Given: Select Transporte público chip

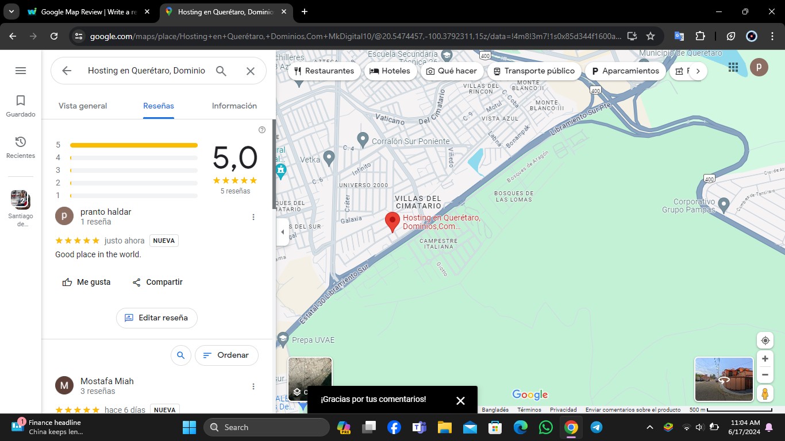Looking at the screenshot, I should [534, 71].
